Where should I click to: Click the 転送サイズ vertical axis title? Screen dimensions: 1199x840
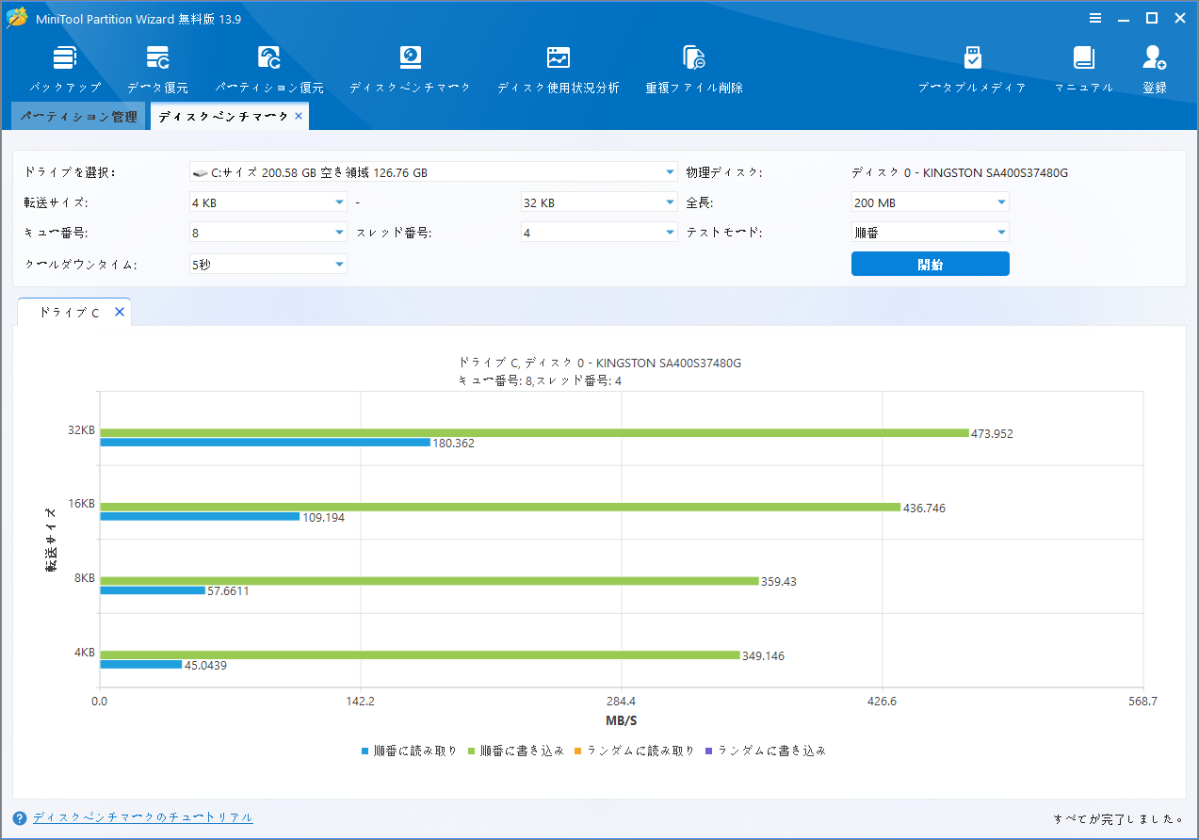pos(51,540)
